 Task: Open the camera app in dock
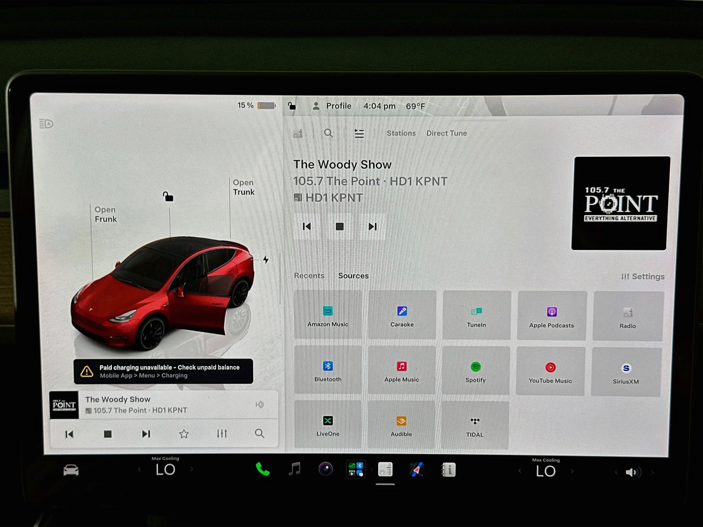tap(326, 469)
